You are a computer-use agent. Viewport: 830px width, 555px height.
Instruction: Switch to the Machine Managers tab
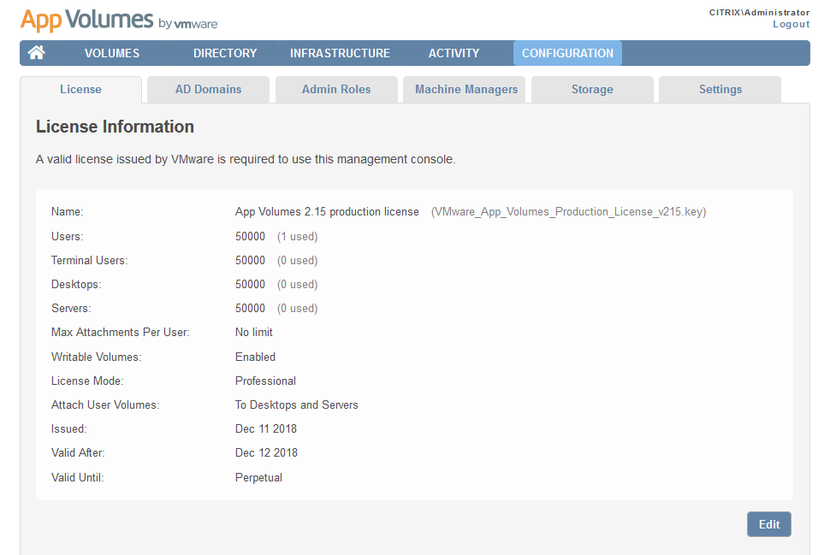coord(465,90)
